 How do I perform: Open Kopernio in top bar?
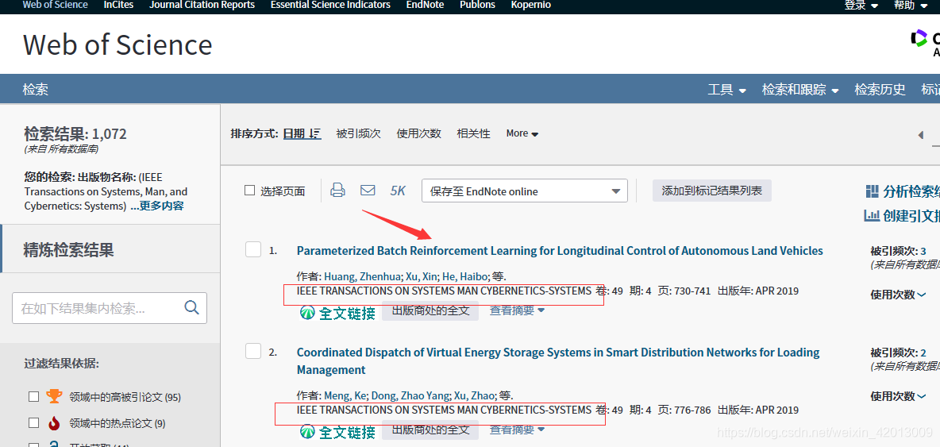(x=531, y=5)
